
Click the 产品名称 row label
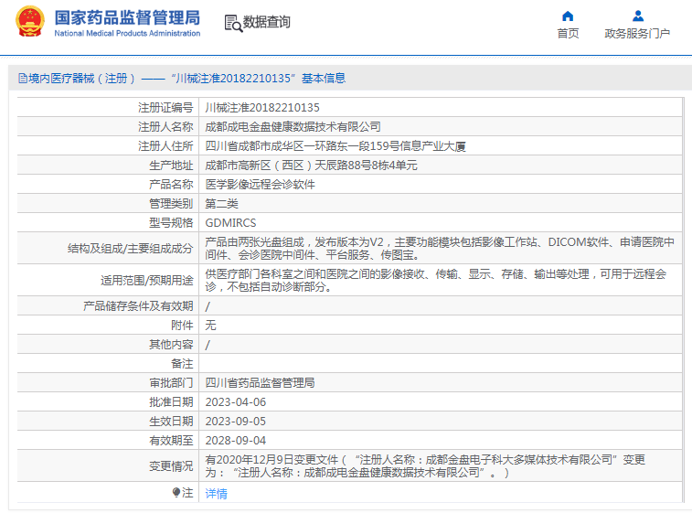pos(171,185)
